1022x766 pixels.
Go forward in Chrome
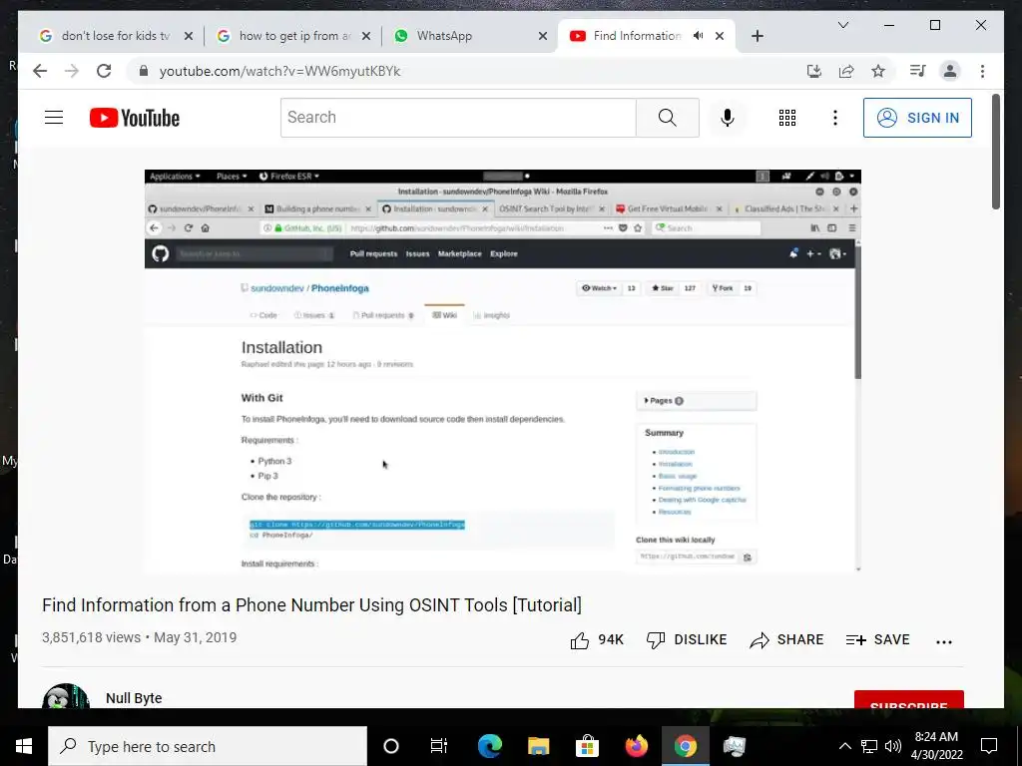(72, 71)
